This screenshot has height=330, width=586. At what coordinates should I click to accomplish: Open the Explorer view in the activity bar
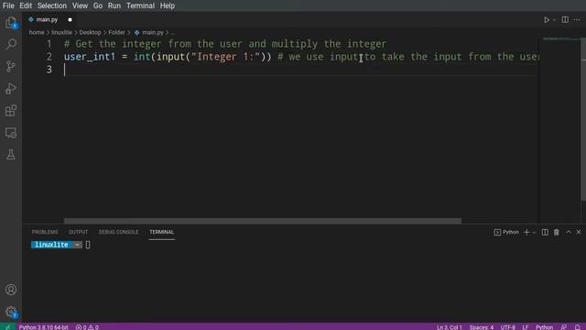[11, 22]
